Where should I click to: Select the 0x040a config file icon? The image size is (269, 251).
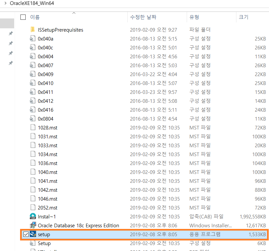click(x=33, y=39)
